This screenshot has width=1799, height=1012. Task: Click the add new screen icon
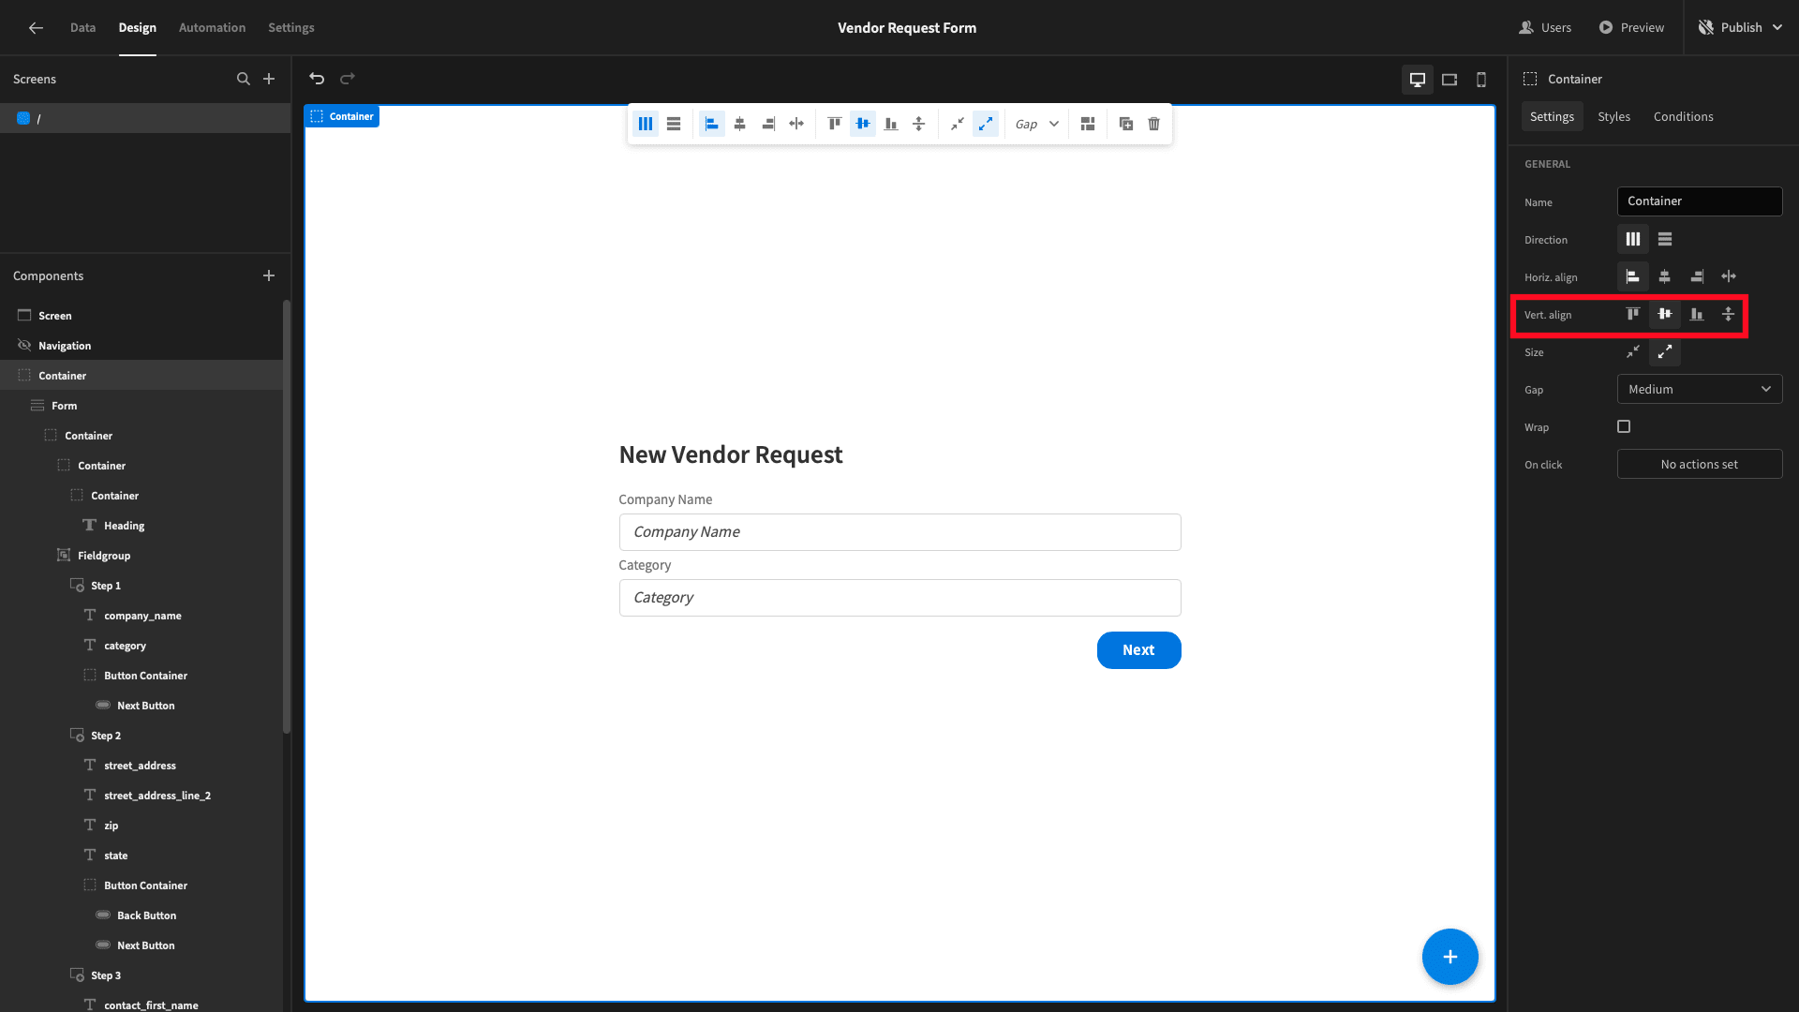[269, 78]
